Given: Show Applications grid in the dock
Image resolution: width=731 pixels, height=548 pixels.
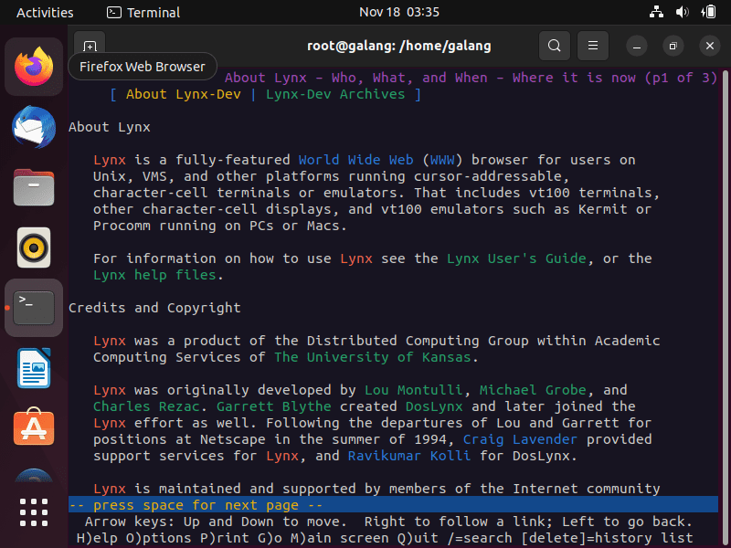Looking at the screenshot, I should click(34, 512).
